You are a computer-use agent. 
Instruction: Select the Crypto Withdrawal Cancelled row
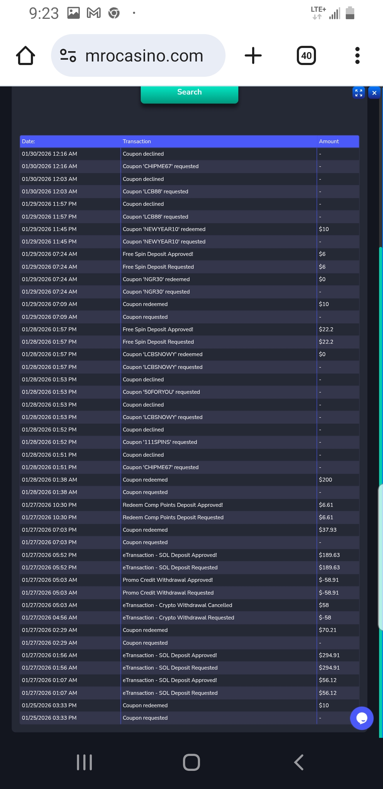pyautogui.click(x=177, y=605)
